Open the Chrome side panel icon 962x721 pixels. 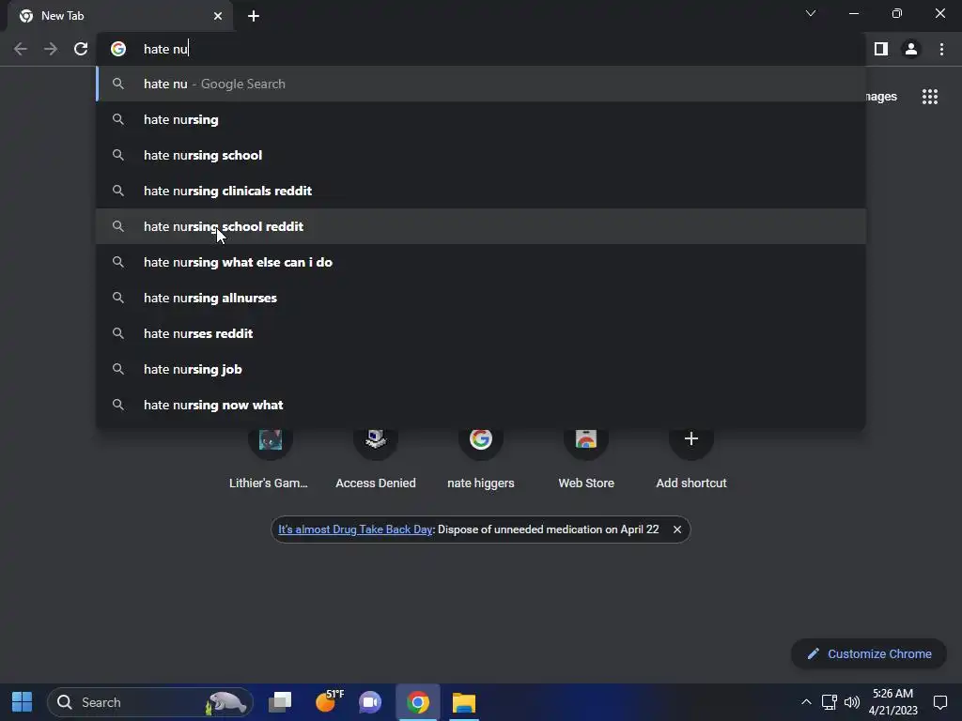click(881, 49)
